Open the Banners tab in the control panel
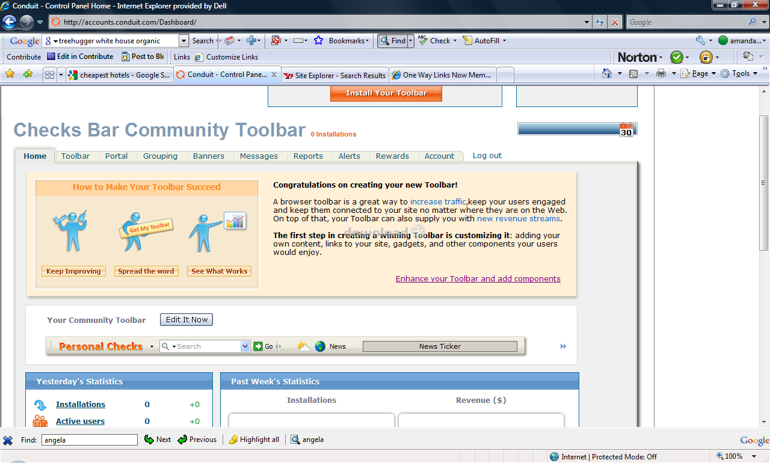Viewport: 770px width, 463px height. point(209,156)
